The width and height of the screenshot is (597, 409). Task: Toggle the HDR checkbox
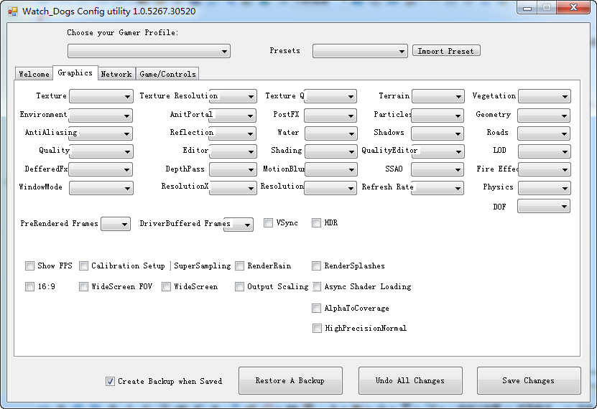(316, 222)
